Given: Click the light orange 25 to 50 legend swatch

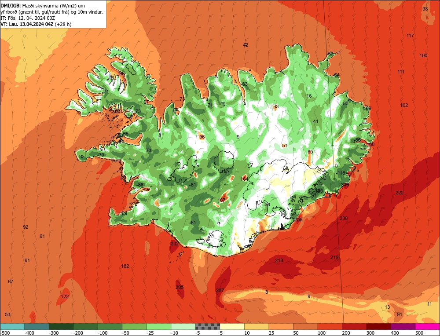Looking at the screenshot, I should click(x=281, y=326).
